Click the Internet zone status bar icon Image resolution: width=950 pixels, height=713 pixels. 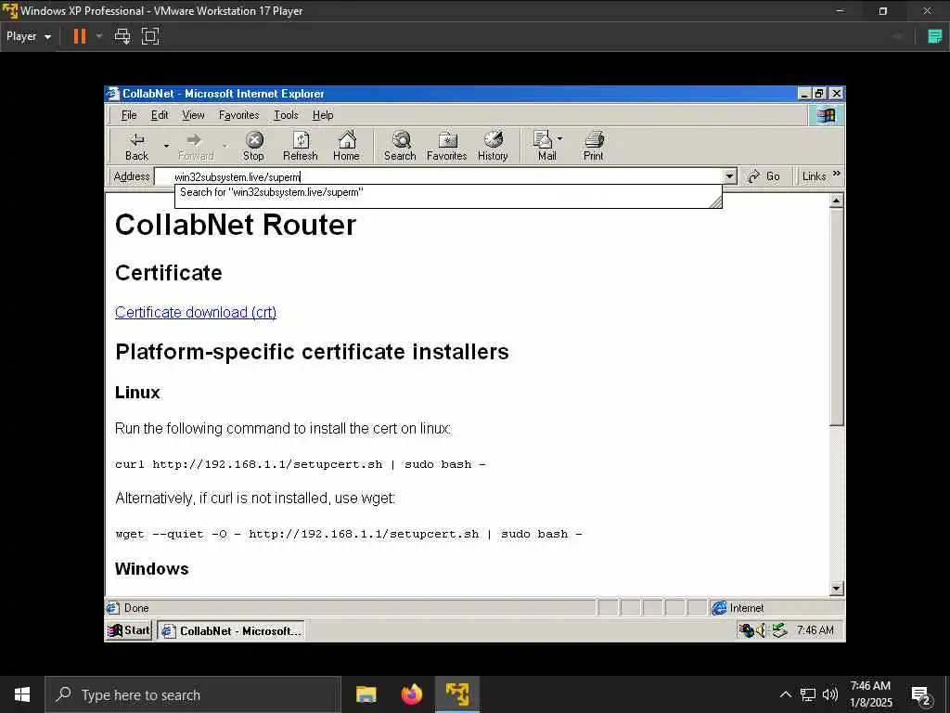coord(719,608)
